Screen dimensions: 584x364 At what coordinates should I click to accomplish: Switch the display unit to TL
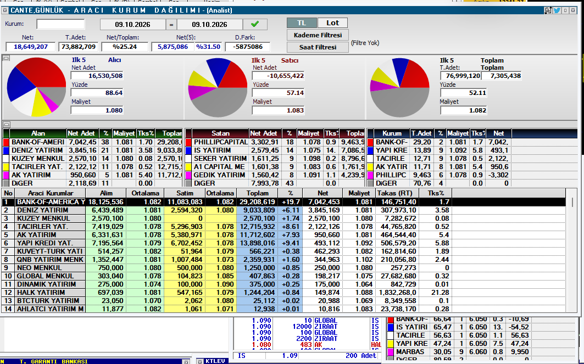pyautogui.click(x=302, y=23)
